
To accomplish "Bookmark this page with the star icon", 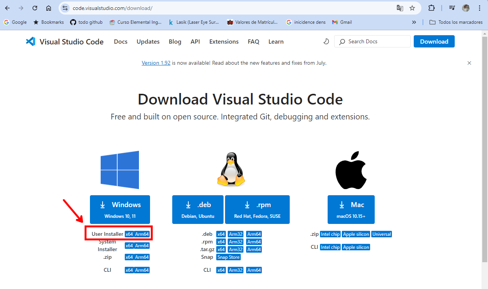I will 412,8.
